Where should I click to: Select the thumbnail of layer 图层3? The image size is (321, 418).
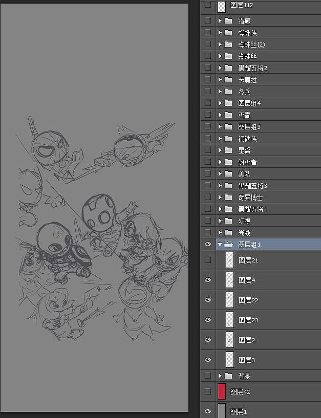230,360
